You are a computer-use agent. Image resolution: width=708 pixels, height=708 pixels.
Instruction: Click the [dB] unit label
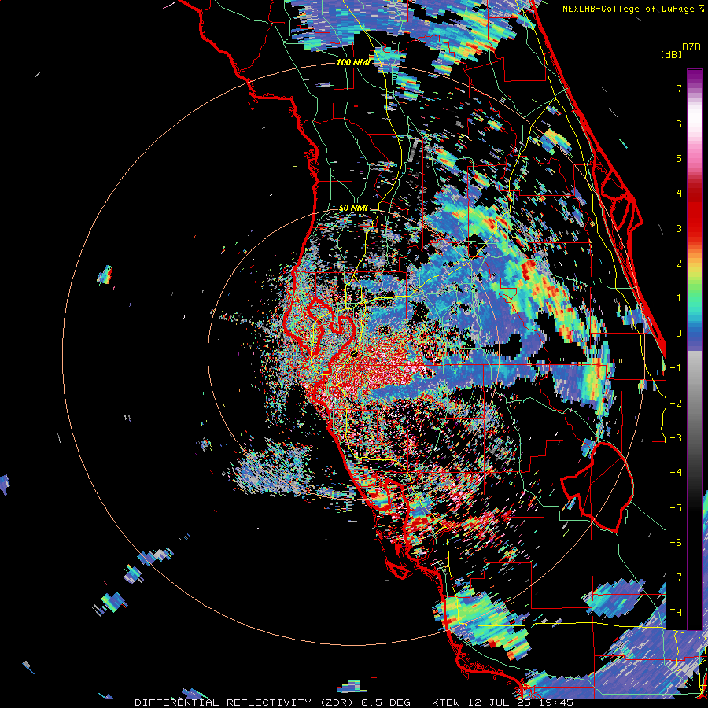(671, 54)
